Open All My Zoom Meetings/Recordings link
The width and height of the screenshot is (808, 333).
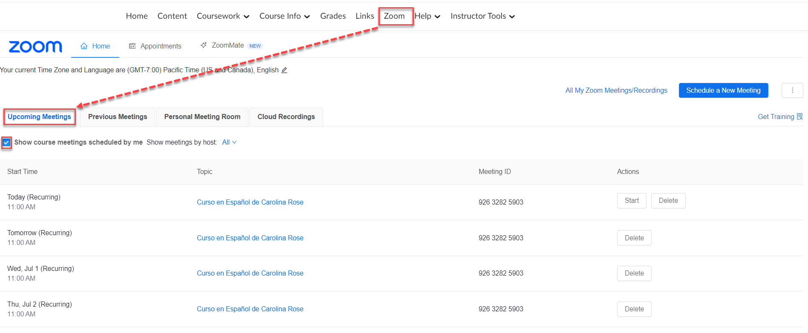click(x=616, y=90)
